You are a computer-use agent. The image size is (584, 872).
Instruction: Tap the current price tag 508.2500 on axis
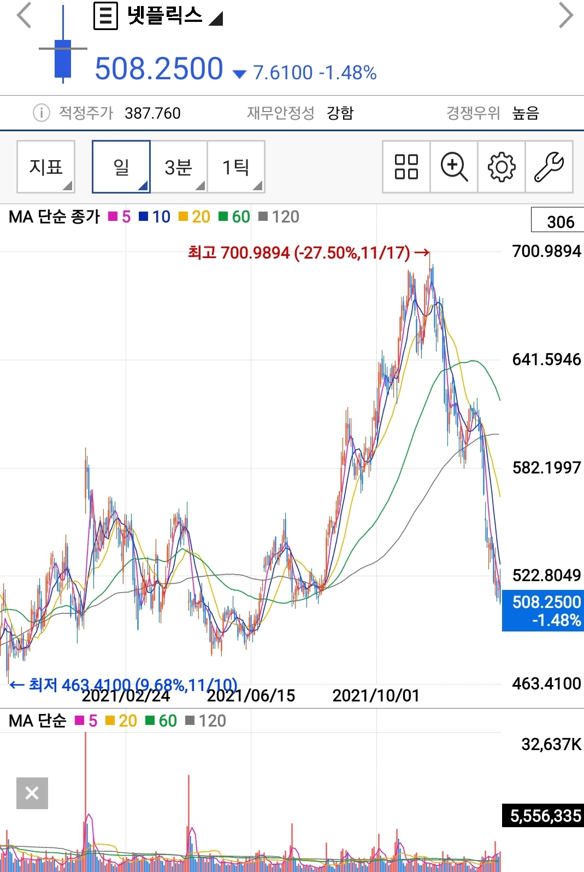pos(543,611)
